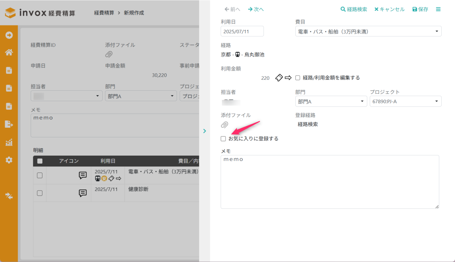Click the paperclip attachment icon in detail panel
Image resolution: width=455 pixels, height=262 pixels.
224,125
